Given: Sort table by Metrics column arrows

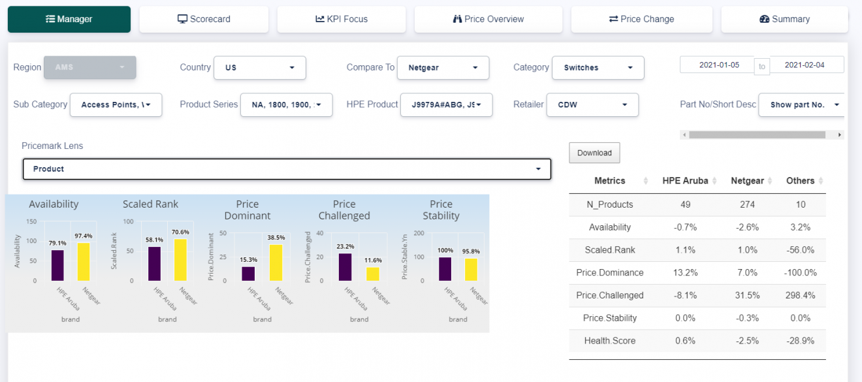Looking at the screenshot, I should (646, 181).
